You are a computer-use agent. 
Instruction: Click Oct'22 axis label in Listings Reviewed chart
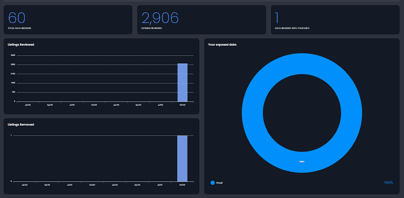point(94,105)
